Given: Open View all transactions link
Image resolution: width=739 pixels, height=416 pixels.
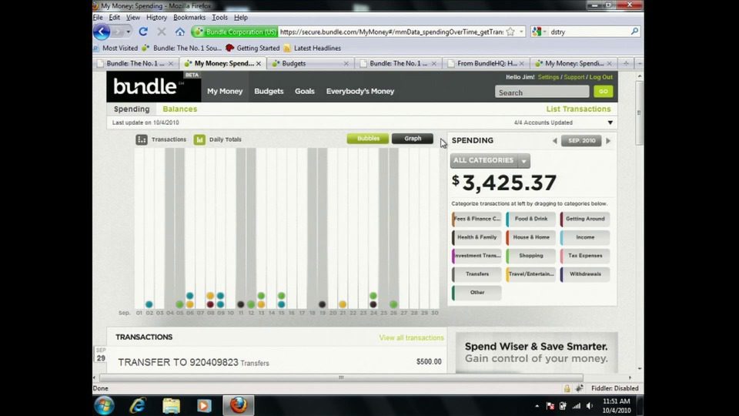Looking at the screenshot, I should (411, 337).
